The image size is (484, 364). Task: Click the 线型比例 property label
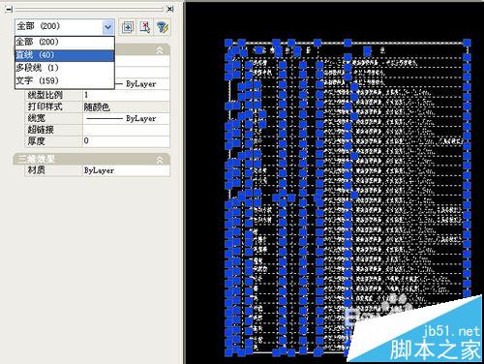[x=45, y=95]
